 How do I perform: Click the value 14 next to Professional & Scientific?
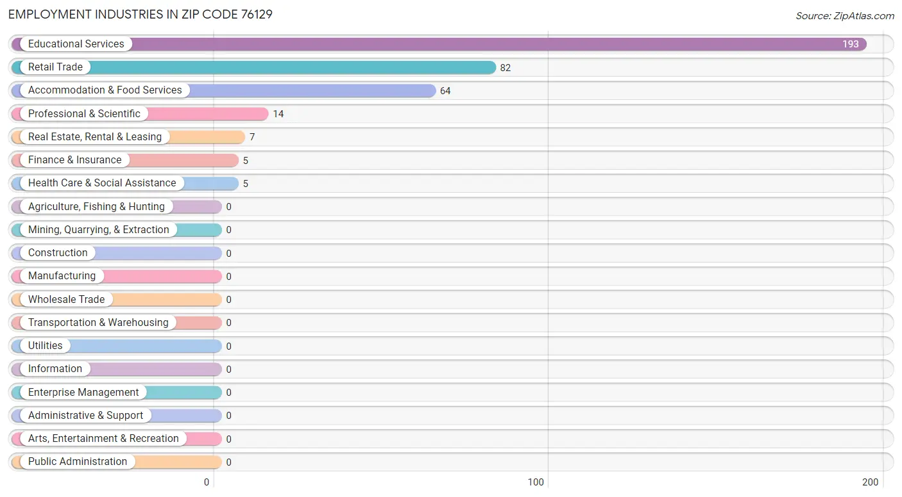tap(278, 114)
